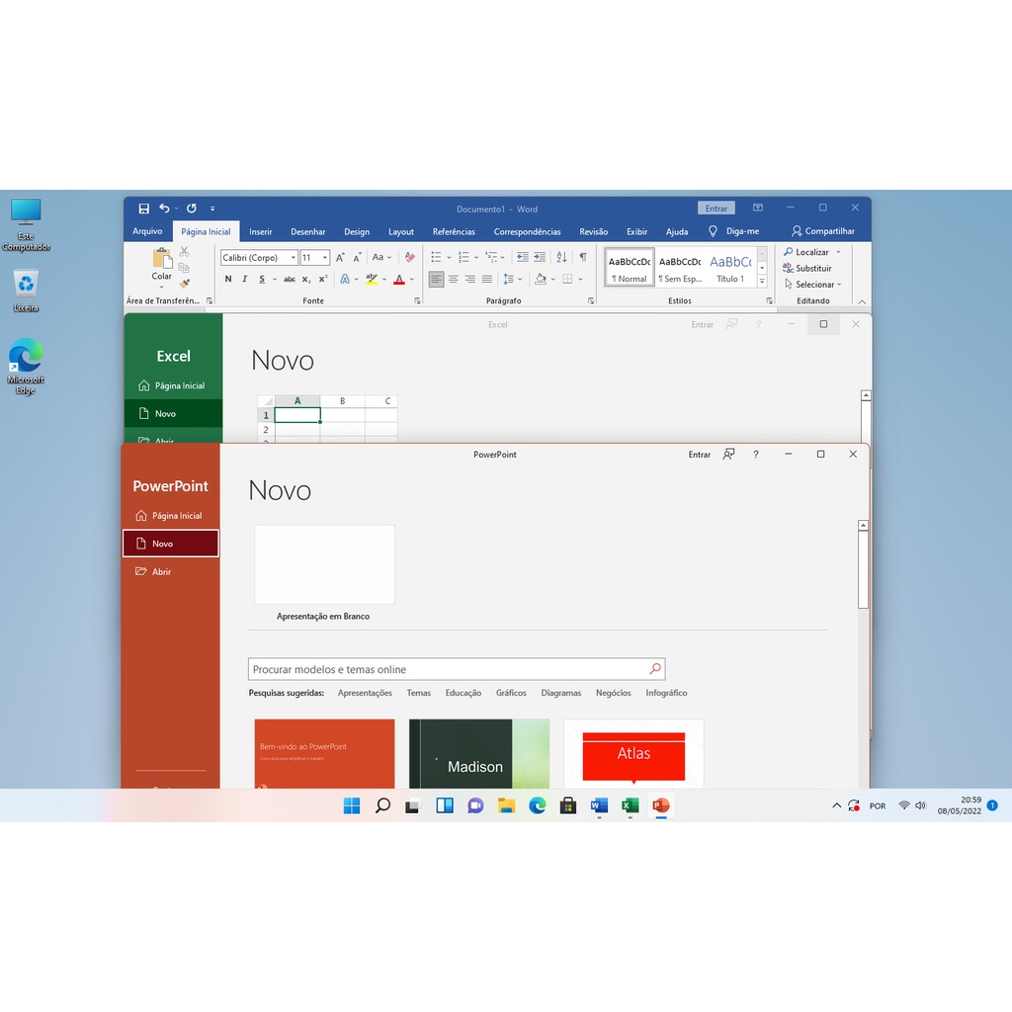Switch to the Referências tab
The width and height of the screenshot is (1012, 1012).
[x=454, y=231]
